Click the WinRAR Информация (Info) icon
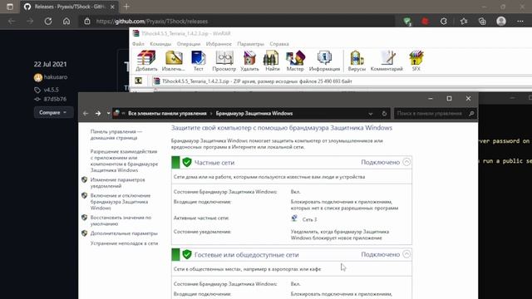This screenshot has height=299, width=532. click(x=324, y=61)
